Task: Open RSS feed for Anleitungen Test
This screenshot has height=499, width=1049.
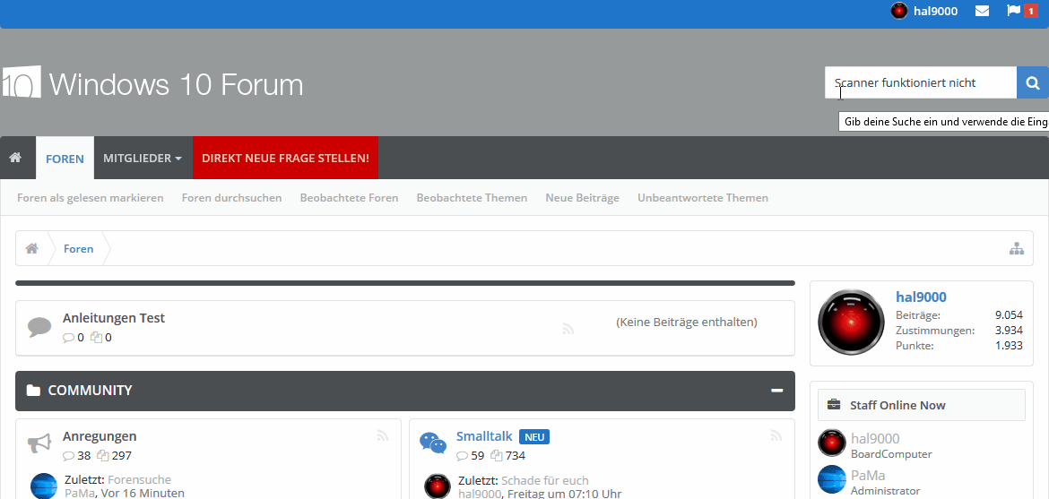Action: (x=568, y=329)
